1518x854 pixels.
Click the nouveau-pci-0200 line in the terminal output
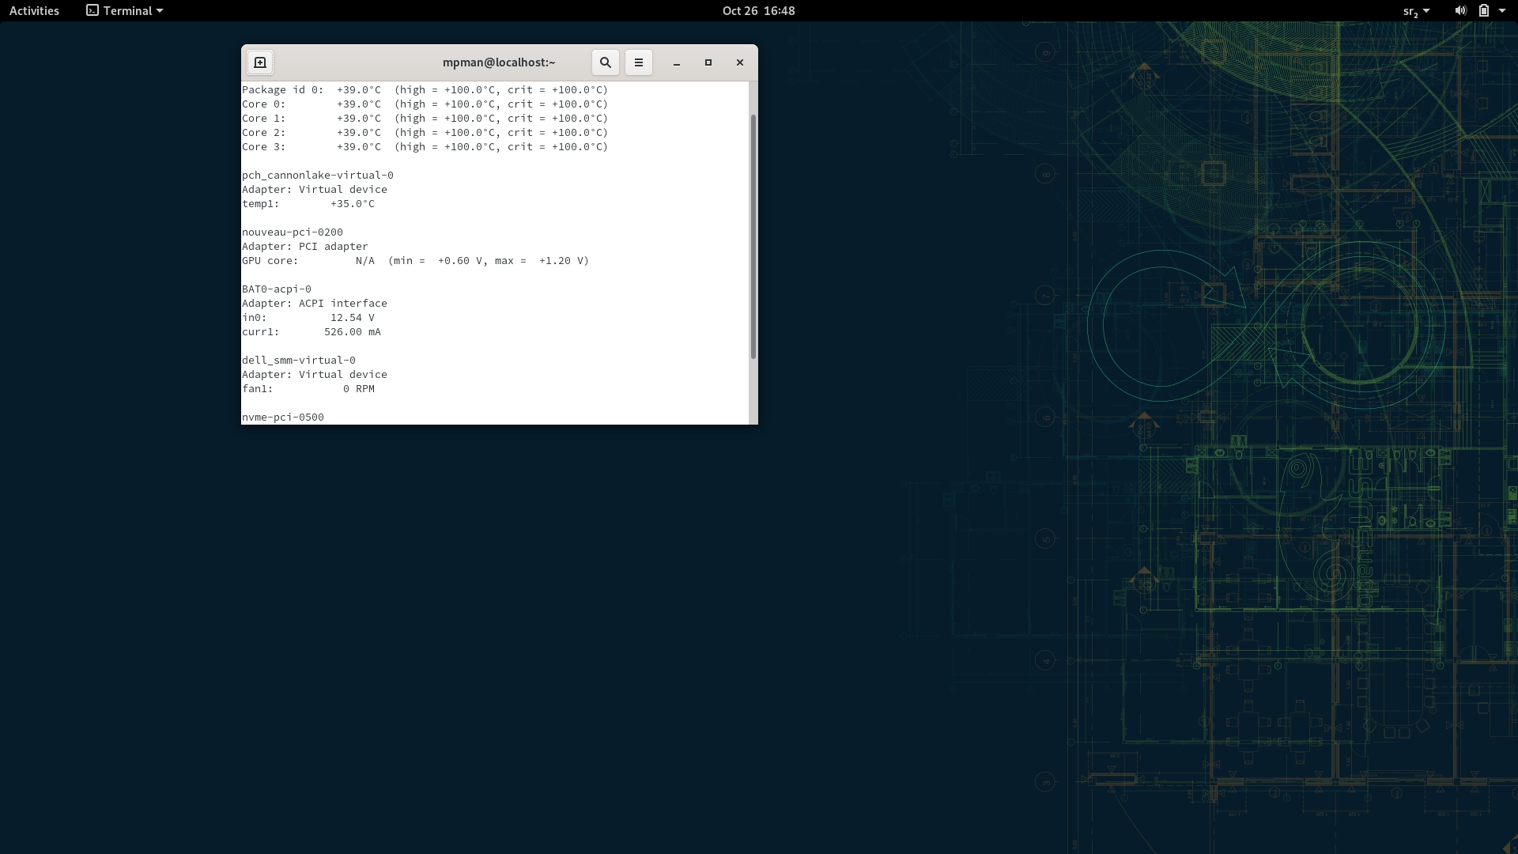[293, 232]
